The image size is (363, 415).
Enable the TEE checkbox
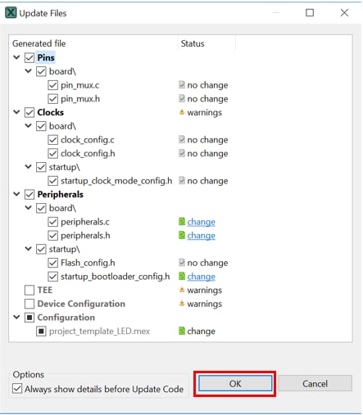[x=29, y=290]
